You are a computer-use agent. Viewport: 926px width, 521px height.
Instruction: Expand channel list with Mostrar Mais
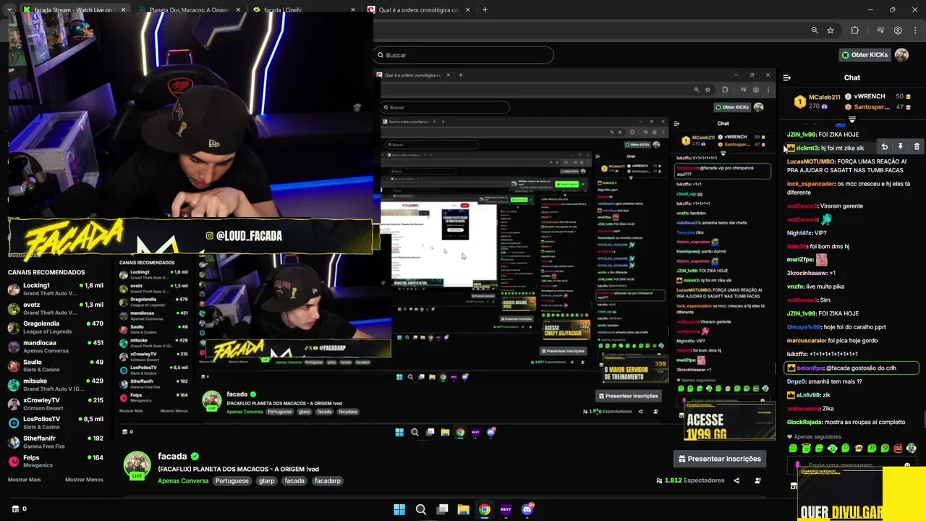[24, 480]
